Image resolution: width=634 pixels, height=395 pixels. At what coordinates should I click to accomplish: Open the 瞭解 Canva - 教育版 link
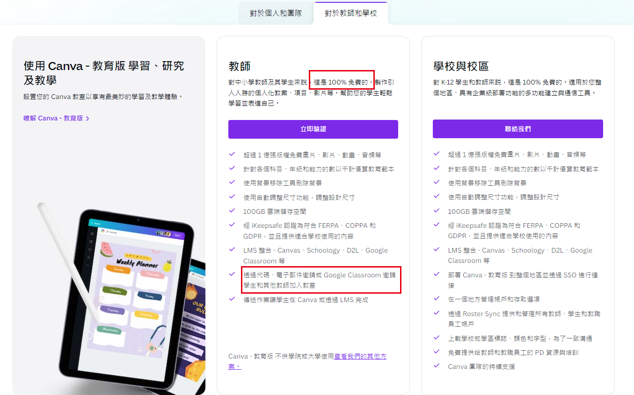[x=53, y=118]
